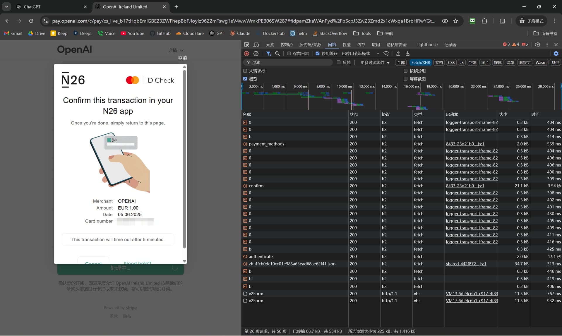Toggle Wasm request type filter

point(541,62)
